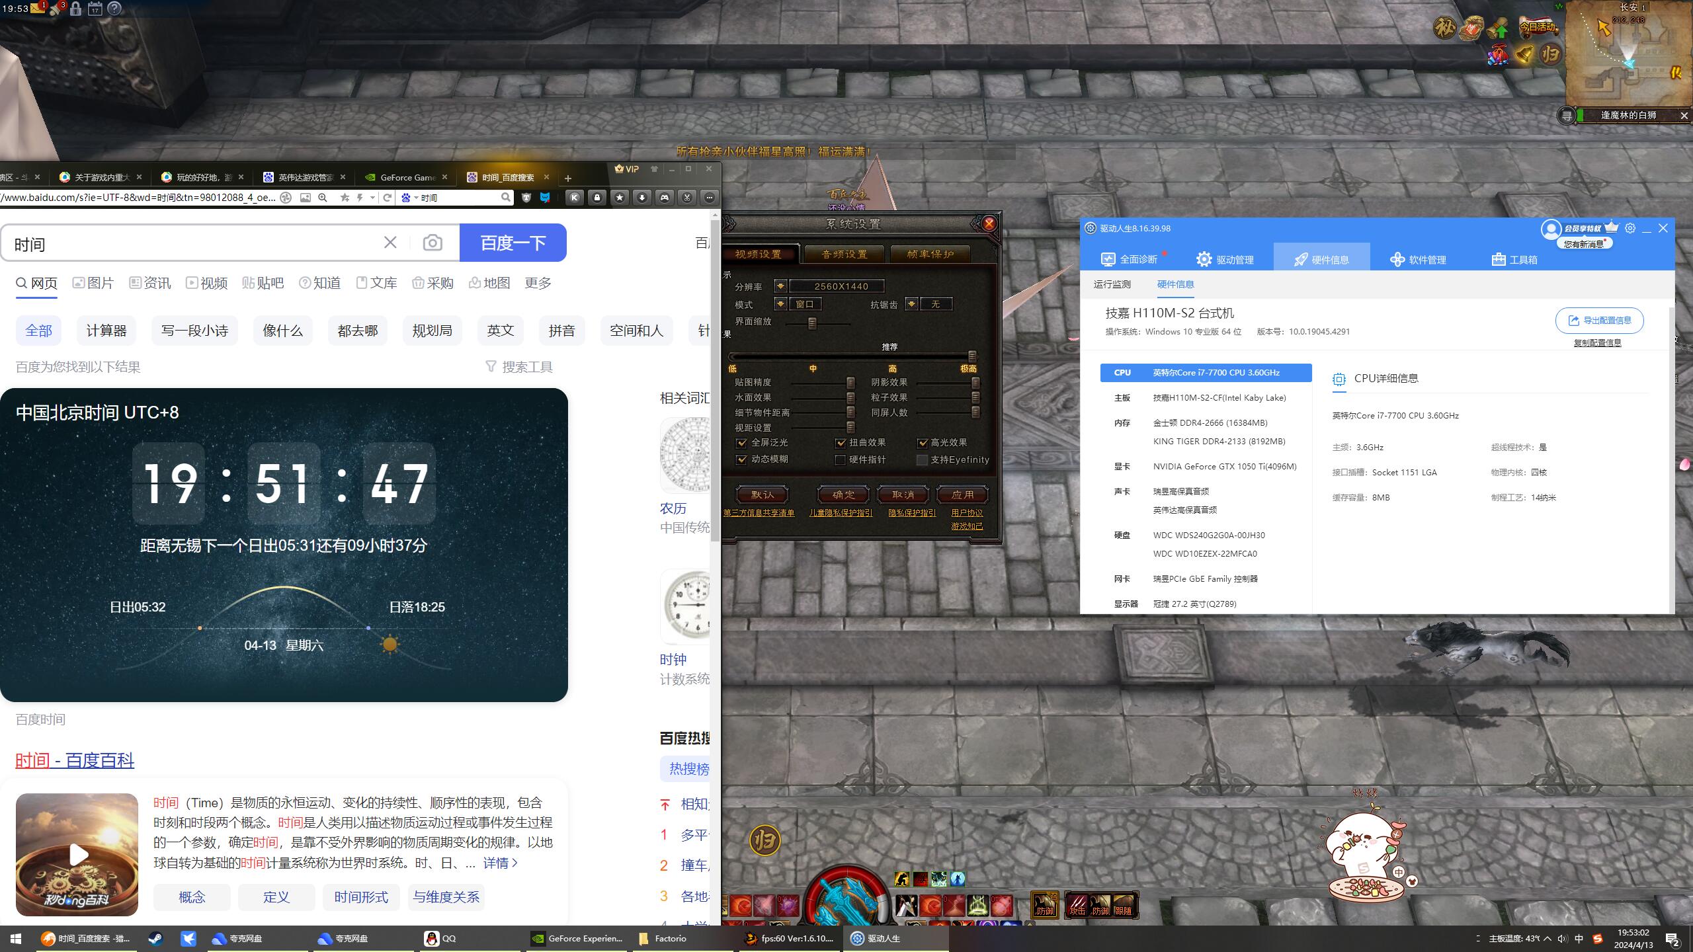Click the browser zoom magnifier icon
This screenshot has height=952, width=1693.
pos(323,198)
